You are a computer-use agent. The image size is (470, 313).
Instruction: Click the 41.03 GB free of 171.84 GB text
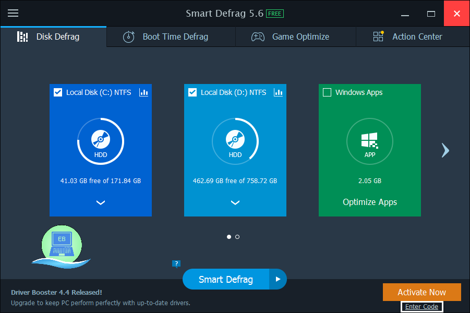click(x=101, y=181)
